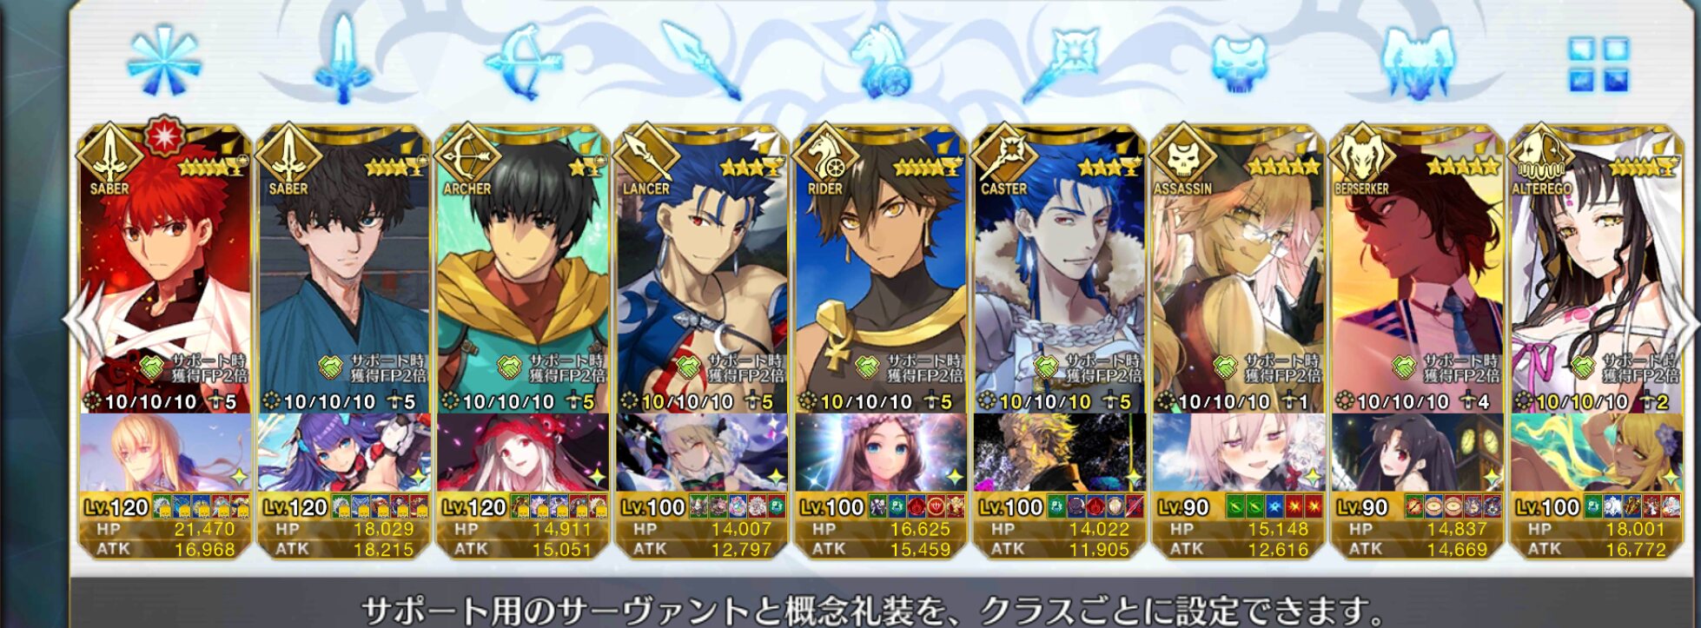
Task: Select the Assassin skull class icon
Action: [1241, 63]
